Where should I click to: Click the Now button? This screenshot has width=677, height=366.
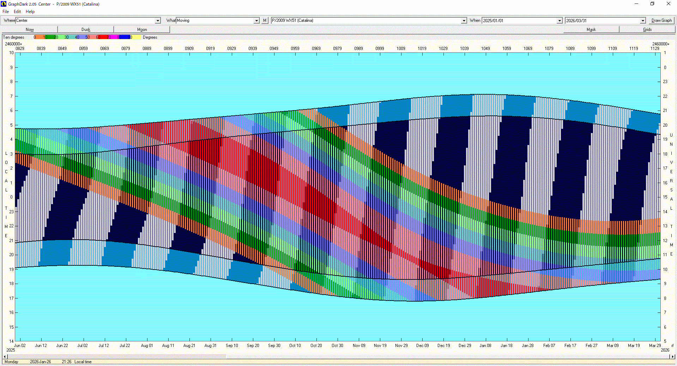click(x=30, y=30)
